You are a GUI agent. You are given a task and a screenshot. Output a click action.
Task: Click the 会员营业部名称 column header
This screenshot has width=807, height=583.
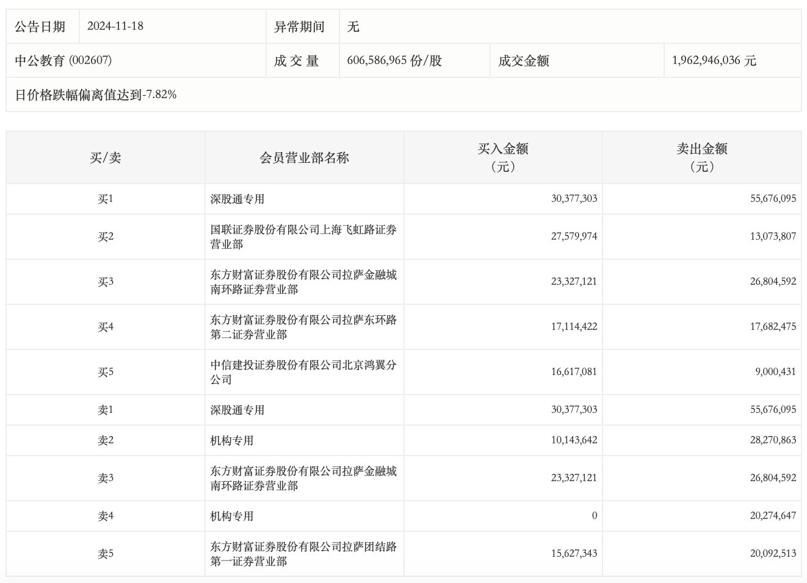(304, 158)
